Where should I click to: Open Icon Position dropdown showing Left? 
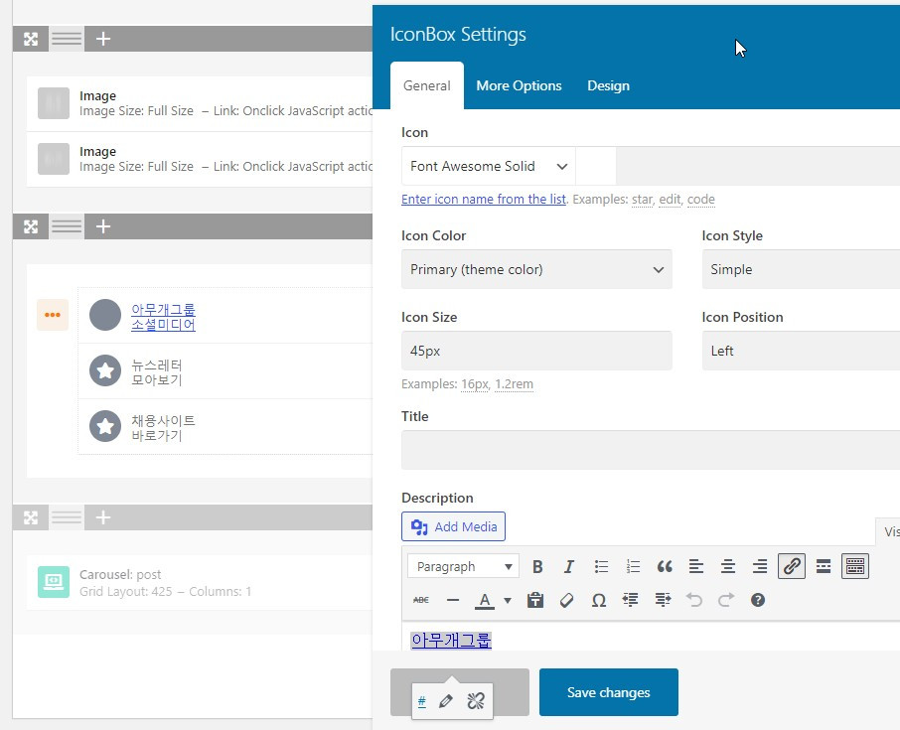tap(801, 351)
